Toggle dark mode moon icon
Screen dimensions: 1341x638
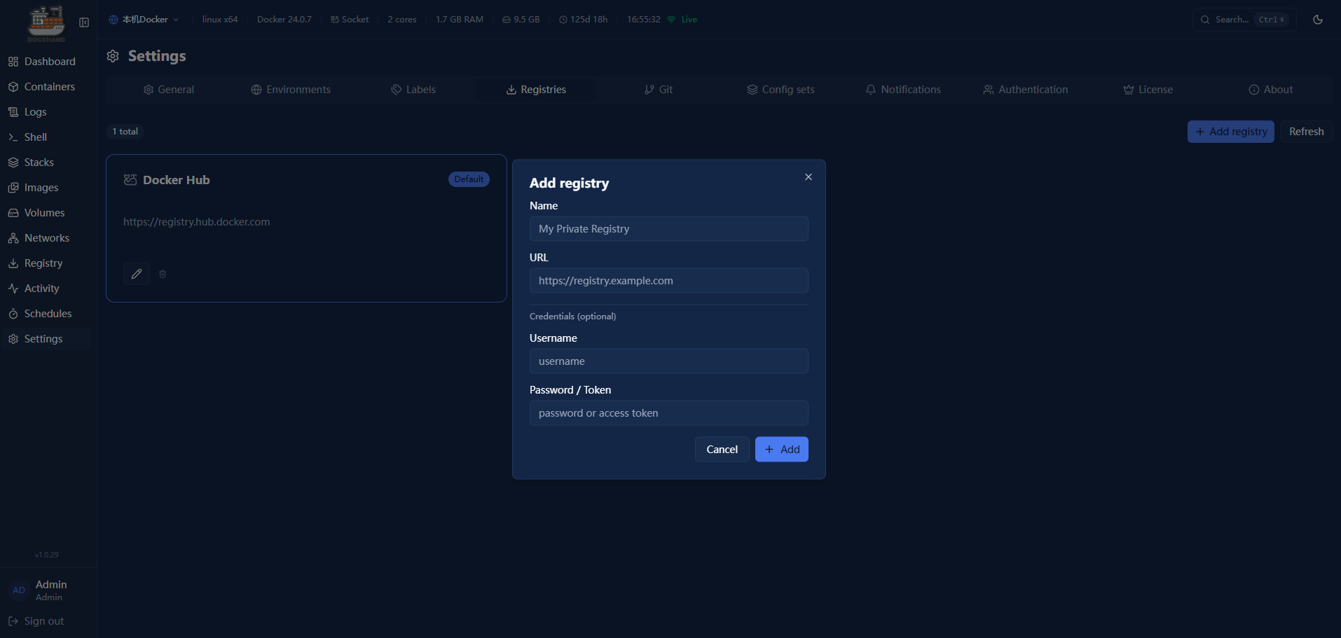point(1318,20)
